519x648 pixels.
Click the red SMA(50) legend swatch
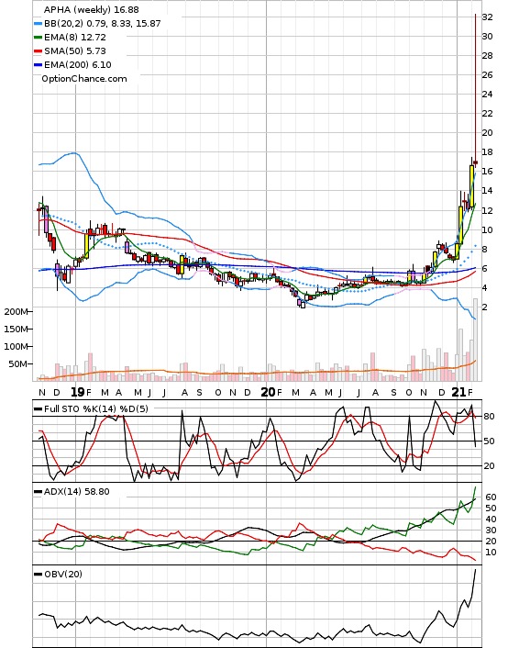pyautogui.click(x=38, y=51)
